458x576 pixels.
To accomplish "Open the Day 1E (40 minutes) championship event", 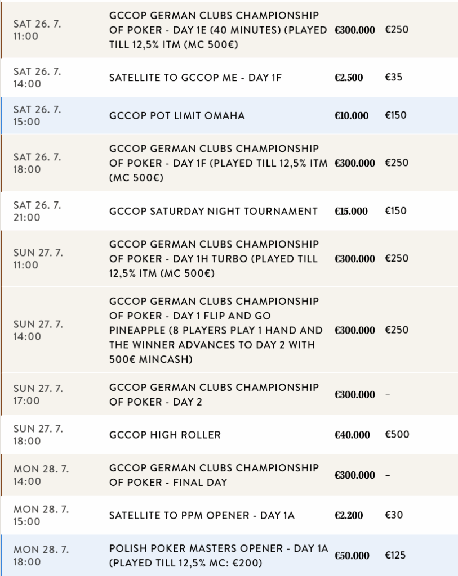I will [219, 30].
